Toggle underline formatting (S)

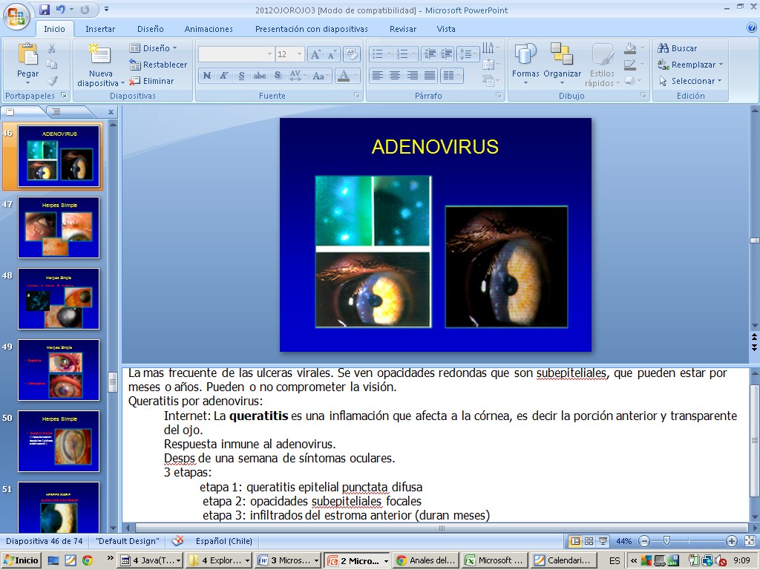point(242,76)
